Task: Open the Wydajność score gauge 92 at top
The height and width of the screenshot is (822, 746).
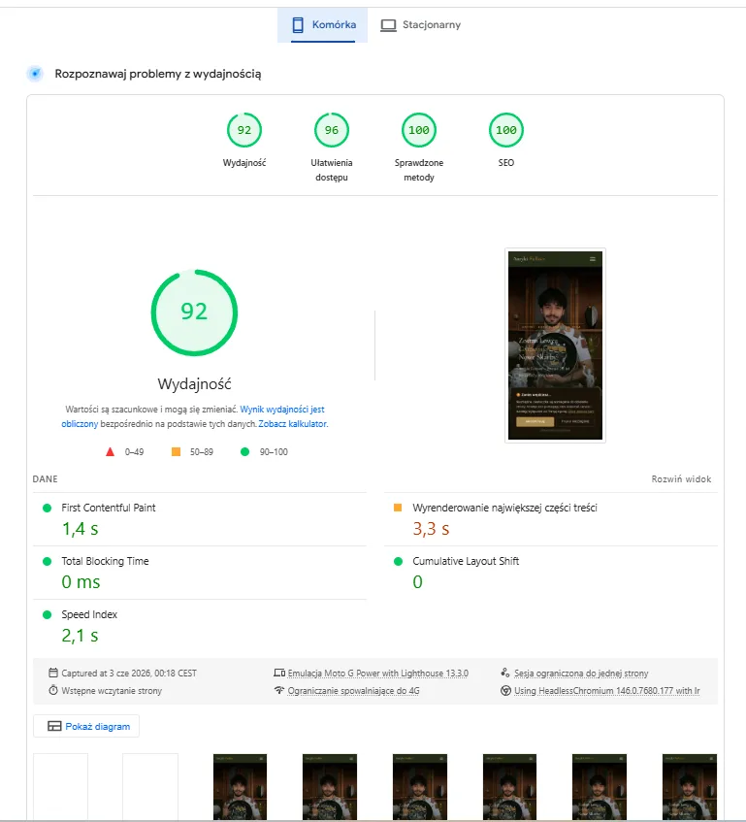Action: pyautogui.click(x=244, y=130)
